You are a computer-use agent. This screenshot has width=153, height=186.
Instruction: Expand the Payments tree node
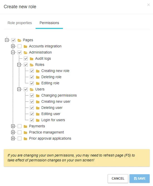pos(13,126)
